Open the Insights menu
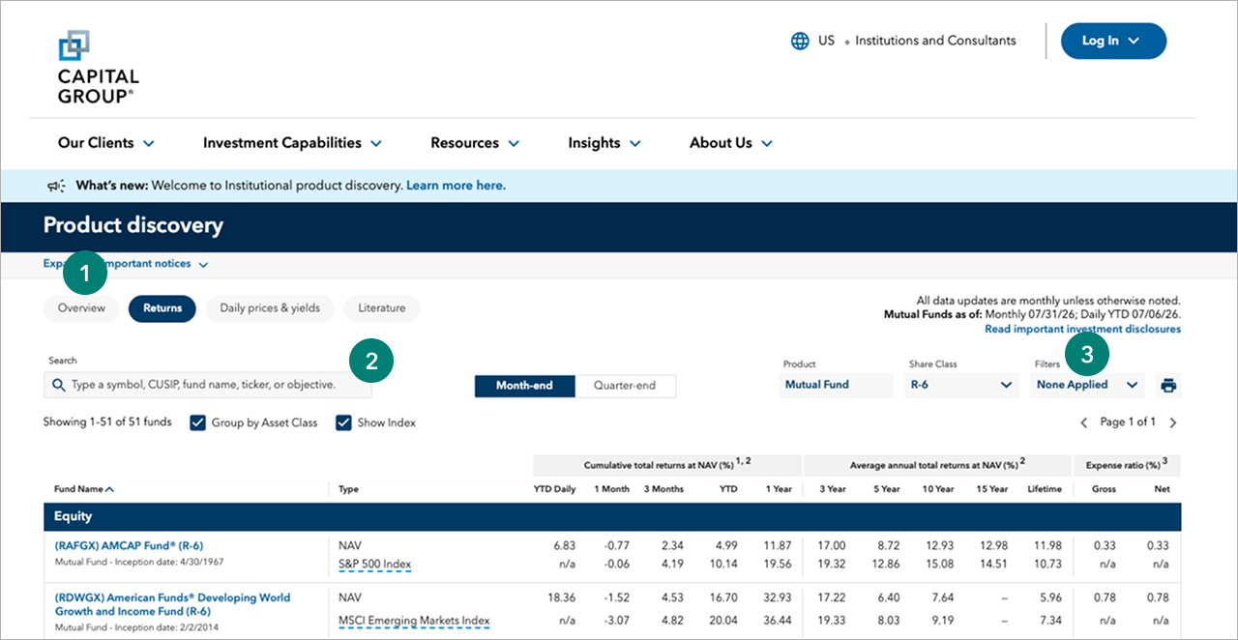The image size is (1238, 640). (x=604, y=143)
